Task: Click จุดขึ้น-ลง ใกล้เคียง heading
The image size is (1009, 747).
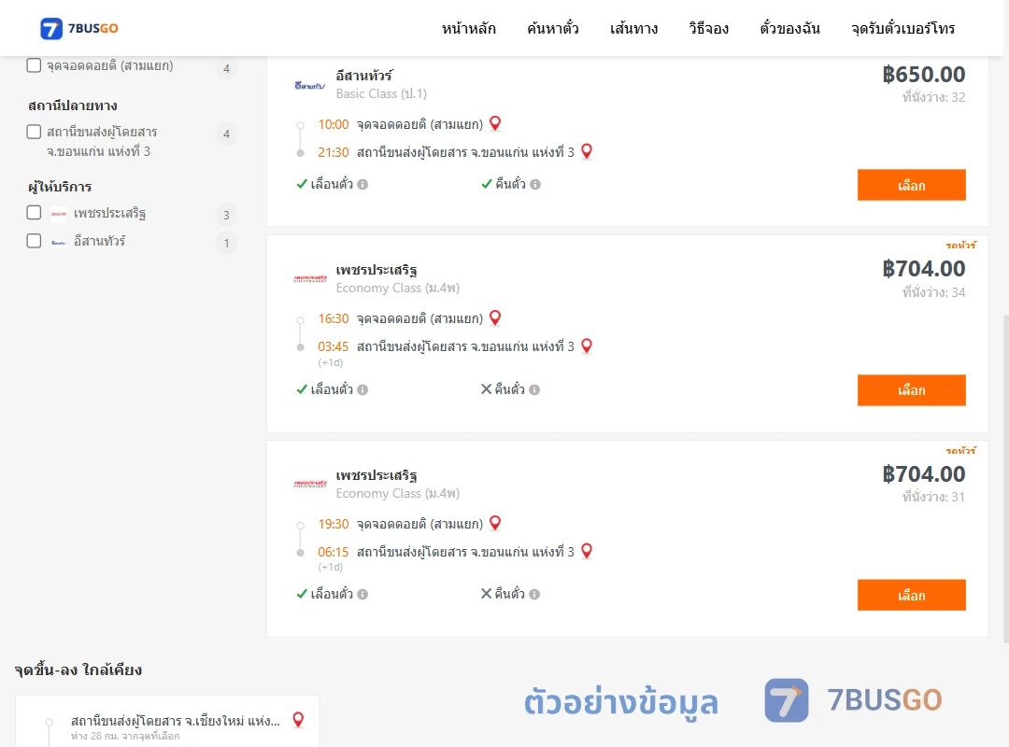Action: pos(78,669)
